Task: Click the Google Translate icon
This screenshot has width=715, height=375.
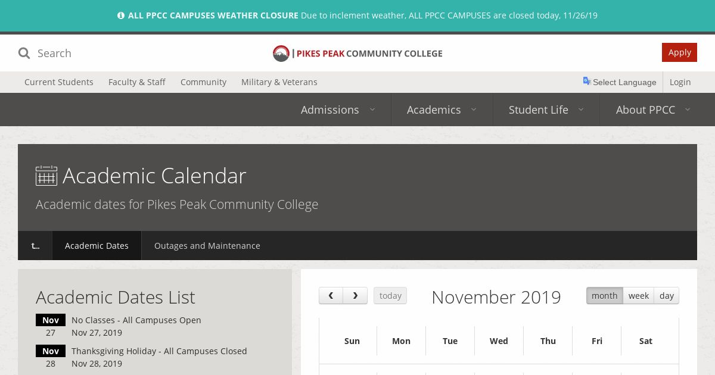Action: pos(587,81)
